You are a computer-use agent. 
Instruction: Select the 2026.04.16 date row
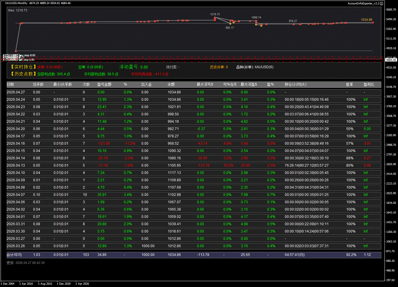point(14,143)
